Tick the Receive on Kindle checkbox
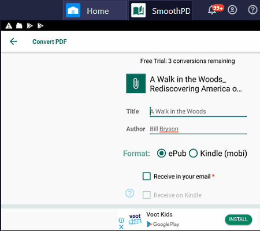This screenshot has height=231, width=260. click(147, 195)
